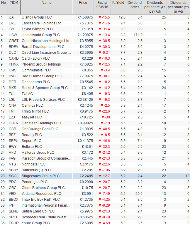Sort by the Price column header
190x226 pixels.
click(x=83, y=7)
